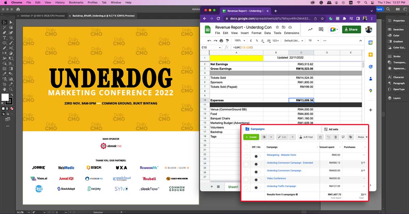The height and width of the screenshot is (214, 409).
Task: Toggle the Underdog Traffic Campaign switch
Action: coord(257,188)
